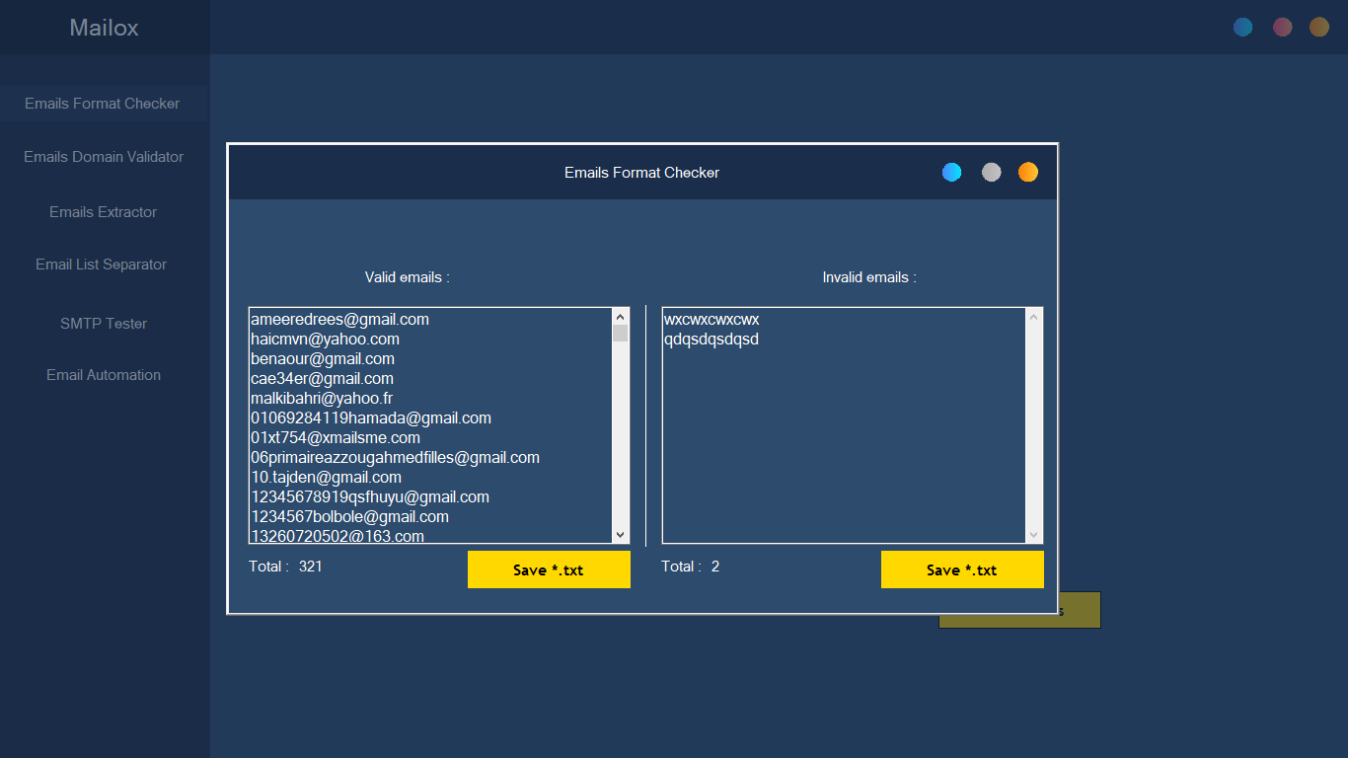Open the Emails Extractor tool
The height and width of the screenshot is (758, 1348).
[103, 211]
